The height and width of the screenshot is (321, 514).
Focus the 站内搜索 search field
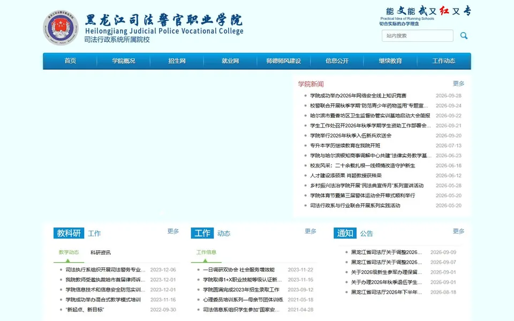[417, 36]
